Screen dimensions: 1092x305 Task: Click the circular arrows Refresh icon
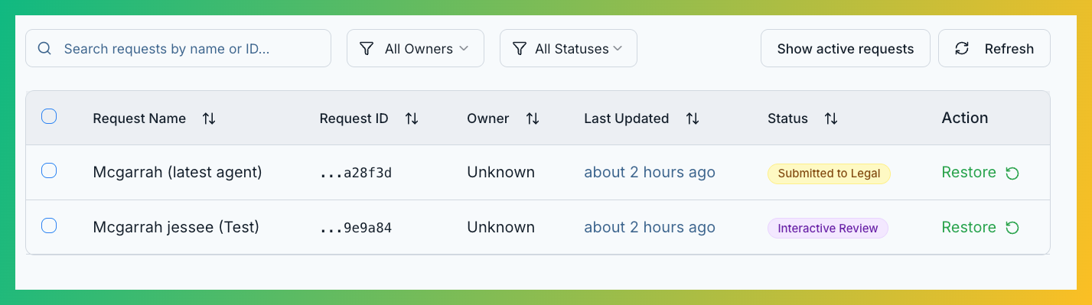962,49
